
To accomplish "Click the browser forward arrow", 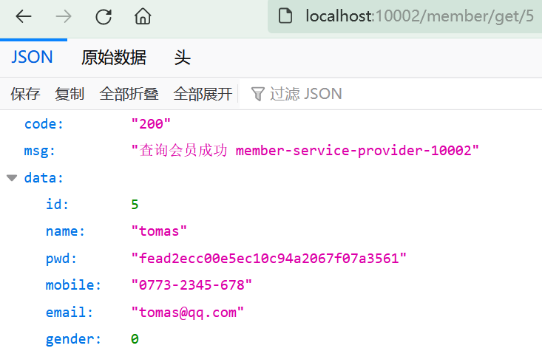I will click(x=64, y=16).
